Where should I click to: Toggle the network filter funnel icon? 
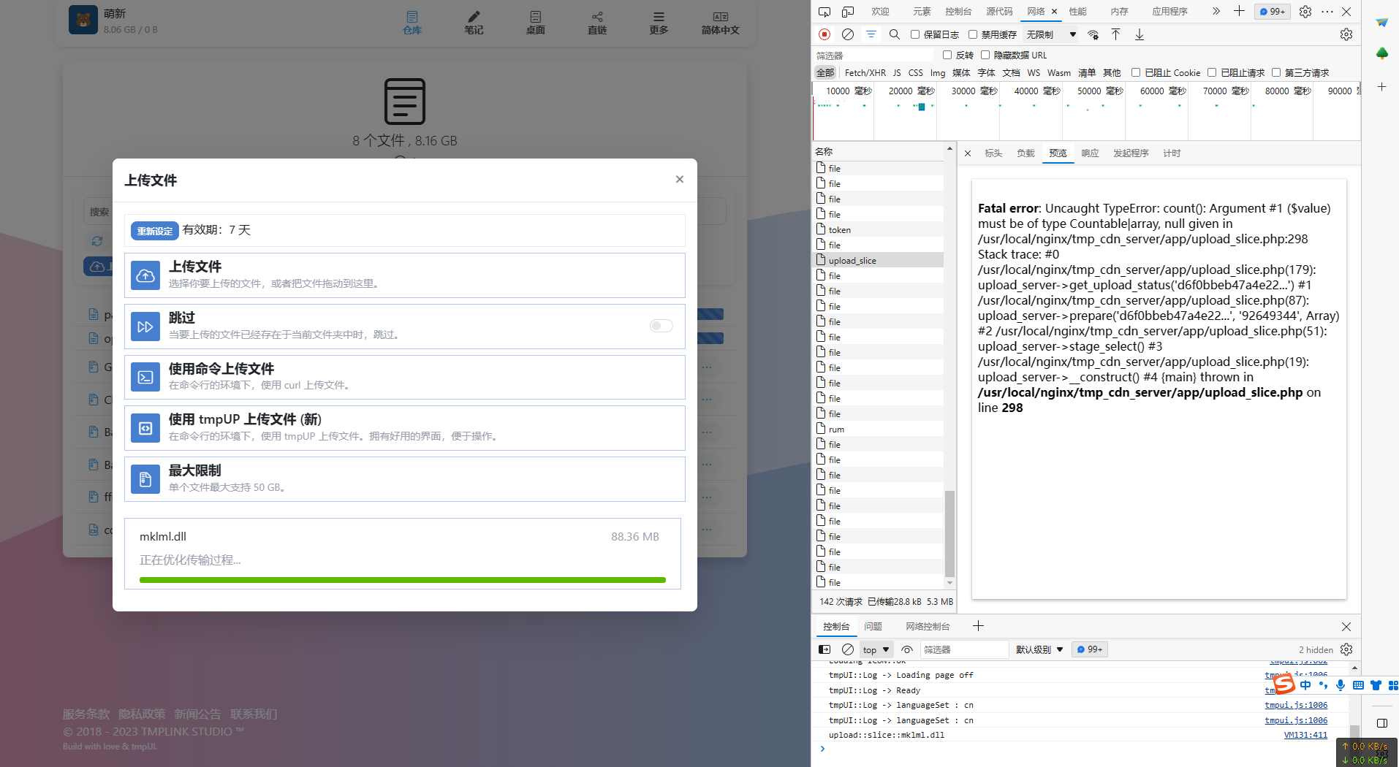871,34
